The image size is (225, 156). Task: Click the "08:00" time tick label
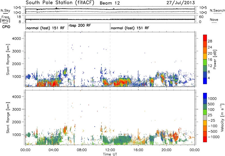pos(82,150)
